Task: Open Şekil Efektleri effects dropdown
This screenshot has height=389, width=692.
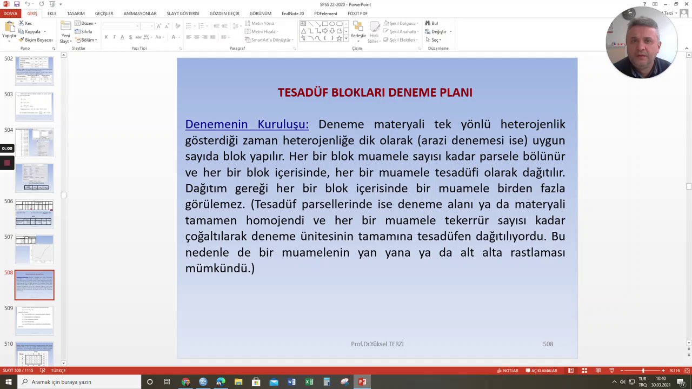Action: tap(401, 40)
